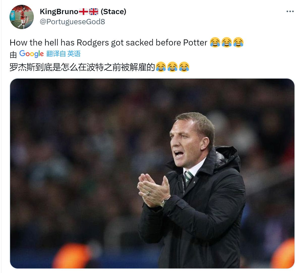Click the 英语 language label

point(74,54)
